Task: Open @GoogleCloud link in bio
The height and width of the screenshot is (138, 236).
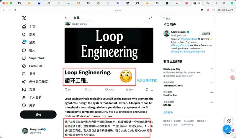Action: click(x=189, y=39)
